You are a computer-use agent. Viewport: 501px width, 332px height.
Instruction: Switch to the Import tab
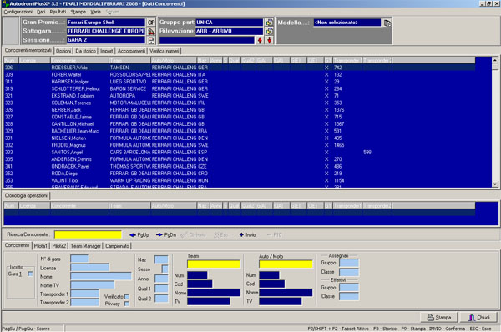pos(107,51)
